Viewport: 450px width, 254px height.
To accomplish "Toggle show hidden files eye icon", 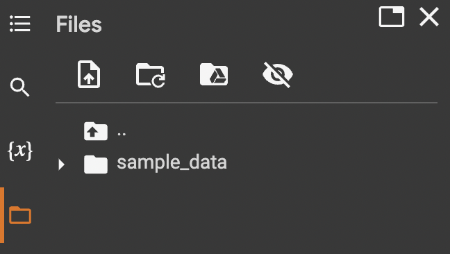I will (x=278, y=74).
